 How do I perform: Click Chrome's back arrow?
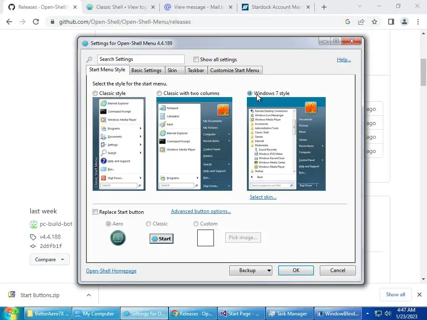pyautogui.click(x=9, y=22)
